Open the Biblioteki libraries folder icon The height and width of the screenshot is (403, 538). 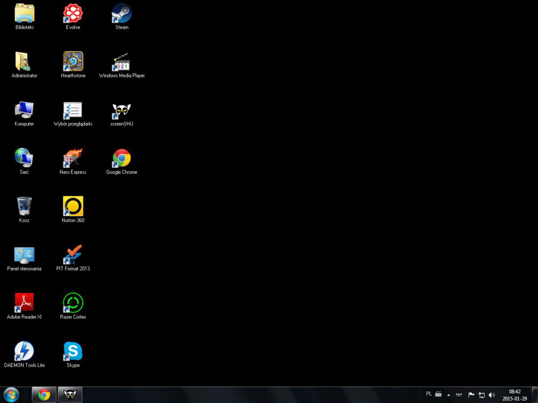[x=24, y=17]
